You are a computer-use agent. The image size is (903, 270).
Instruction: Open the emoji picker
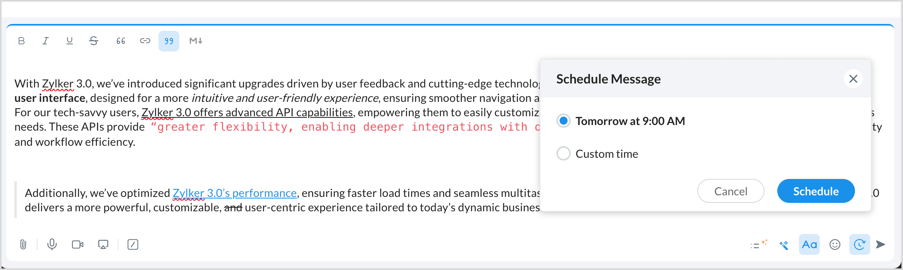[x=835, y=244]
